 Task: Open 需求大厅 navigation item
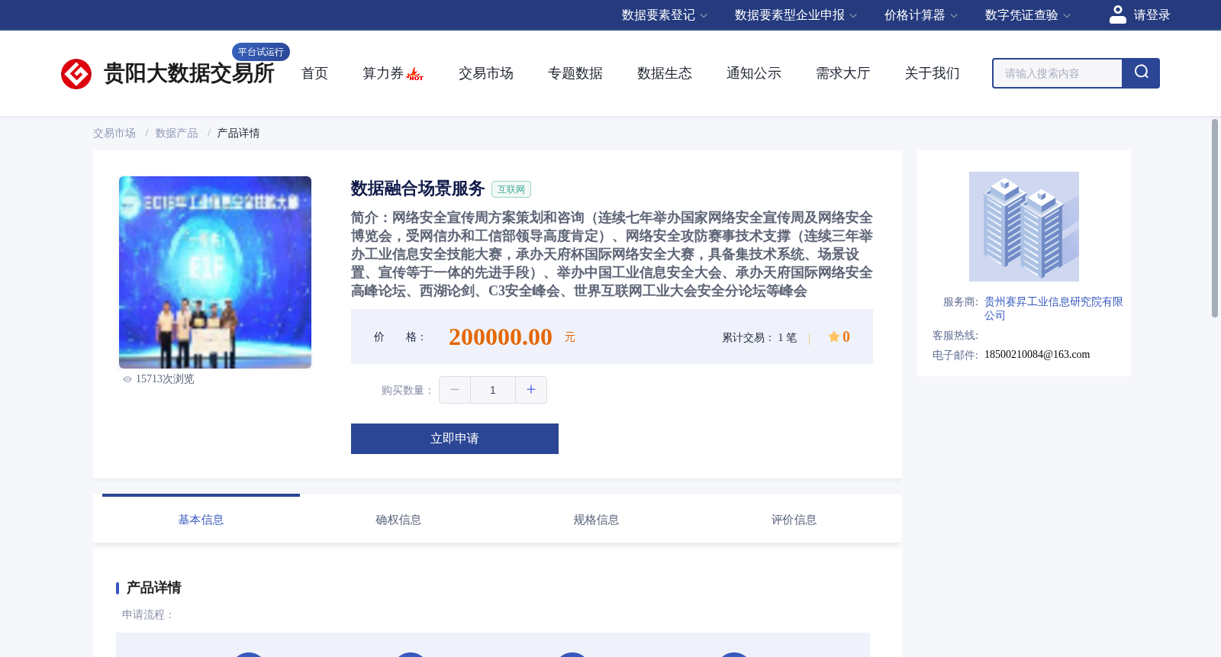coord(843,73)
